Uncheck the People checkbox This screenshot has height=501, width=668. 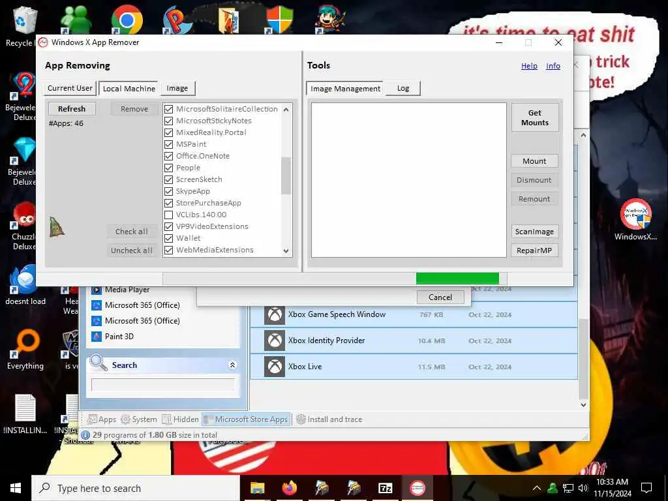[x=169, y=168]
